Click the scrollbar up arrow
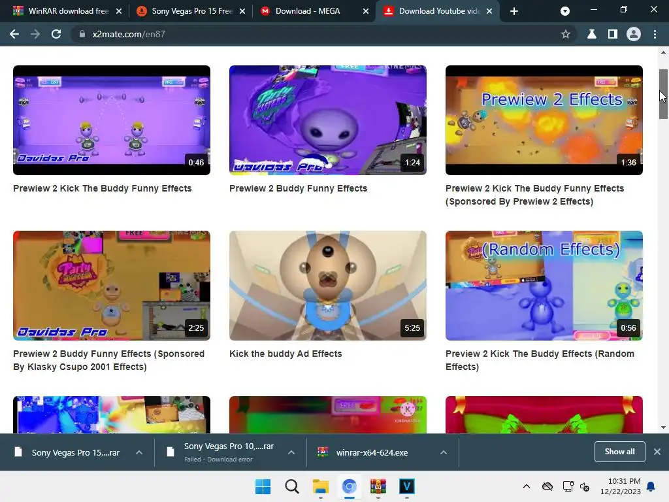The height and width of the screenshot is (502, 669). [663, 52]
